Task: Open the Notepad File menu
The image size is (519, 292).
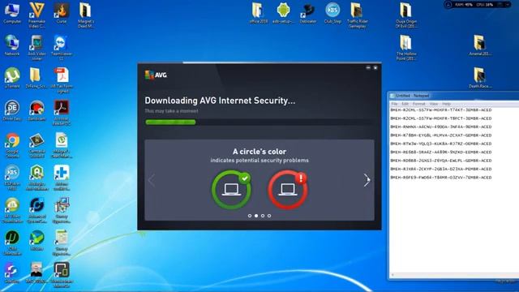Action: (x=395, y=104)
